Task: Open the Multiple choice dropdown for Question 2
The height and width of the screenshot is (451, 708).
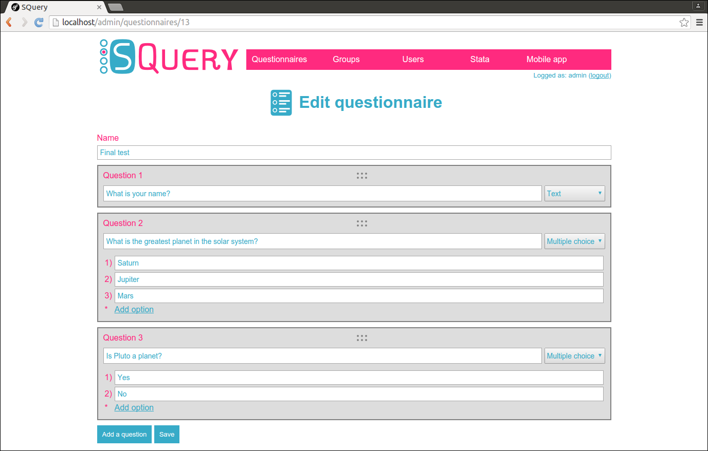Action: click(x=574, y=241)
